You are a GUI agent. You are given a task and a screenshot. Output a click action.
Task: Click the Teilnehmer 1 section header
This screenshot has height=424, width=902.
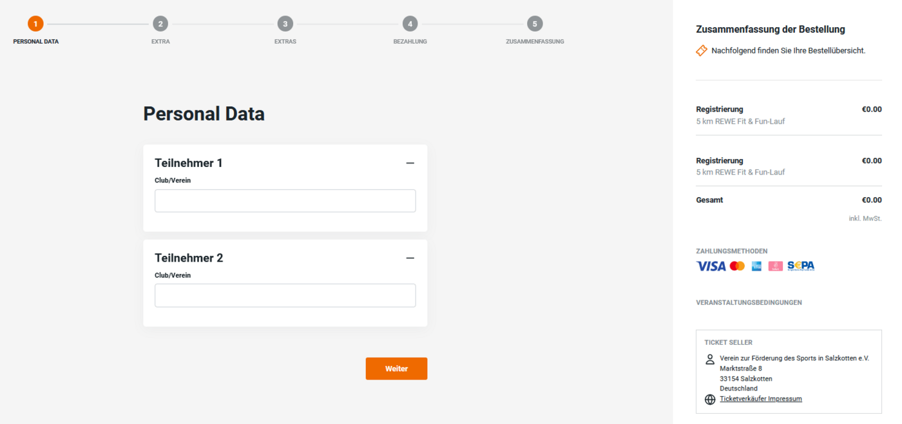click(x=189, y=163)
